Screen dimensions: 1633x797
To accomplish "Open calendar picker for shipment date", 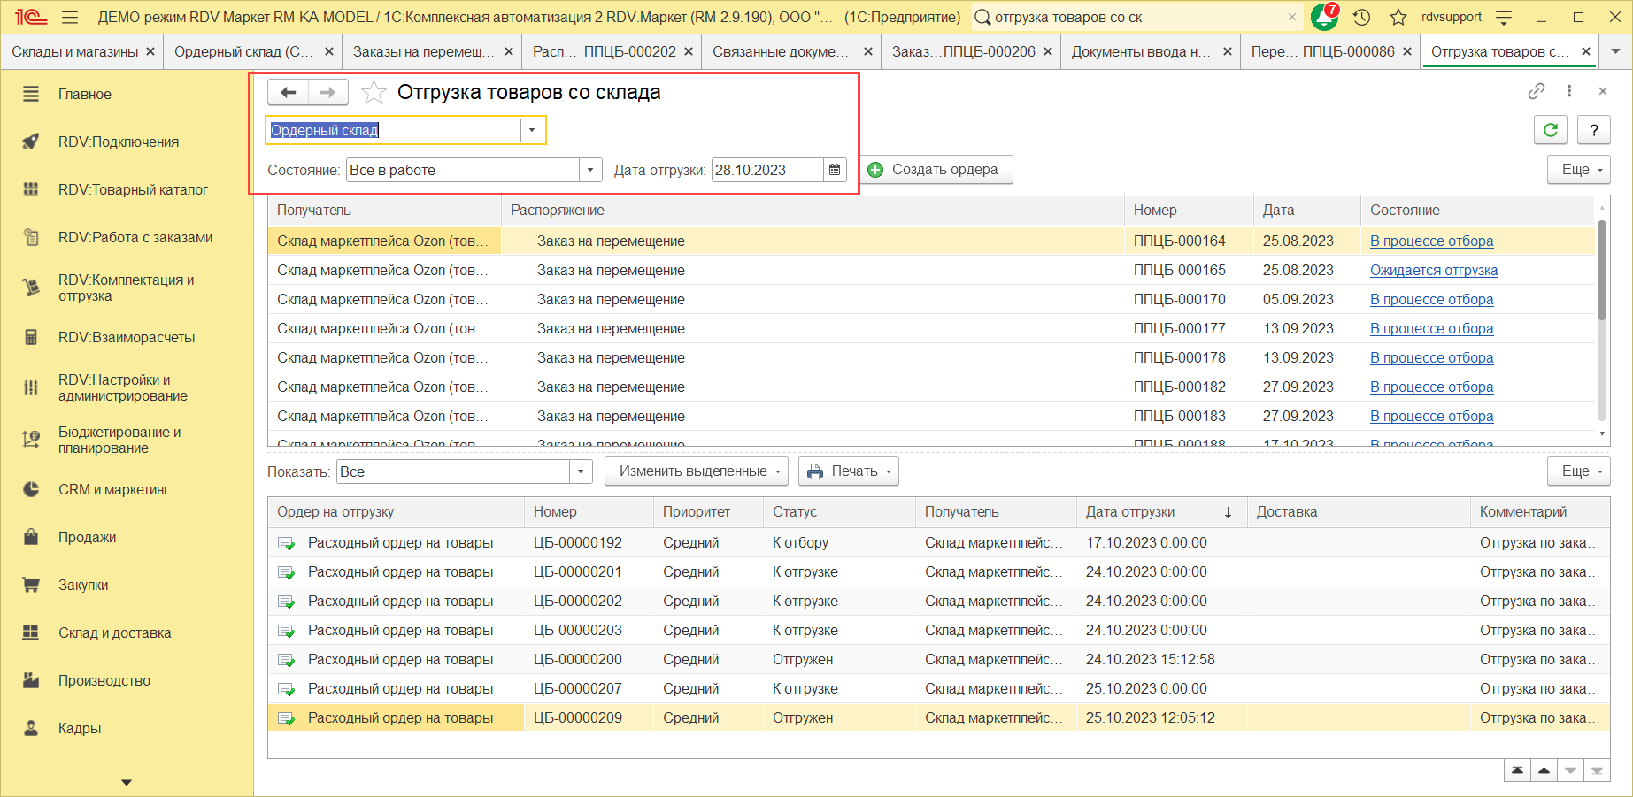I will (x=835, y=170).
